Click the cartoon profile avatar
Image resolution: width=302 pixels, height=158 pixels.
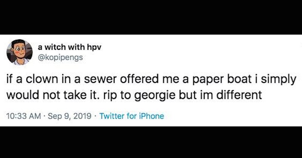tap(19, 51)
